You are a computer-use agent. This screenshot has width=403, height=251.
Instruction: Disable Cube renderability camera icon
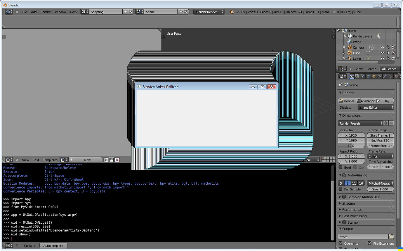[x=394, y=53]
